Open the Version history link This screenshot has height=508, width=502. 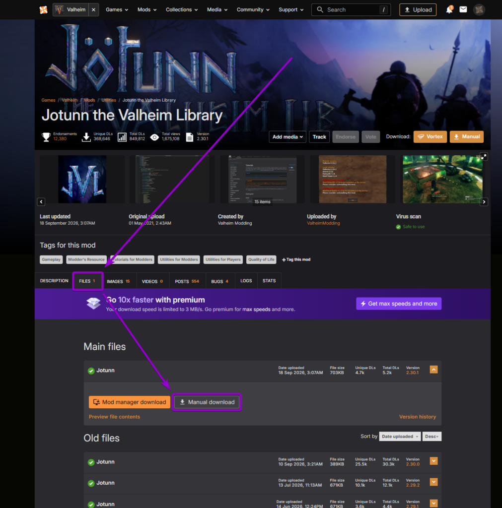tap(418, 417)
